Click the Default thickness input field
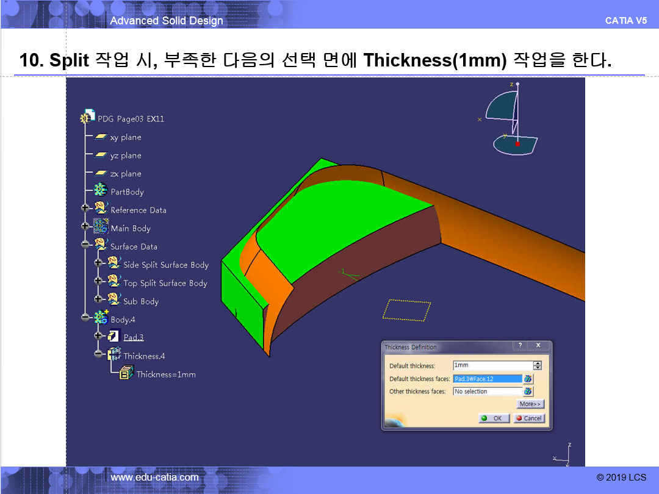 [x=492, y=365]
